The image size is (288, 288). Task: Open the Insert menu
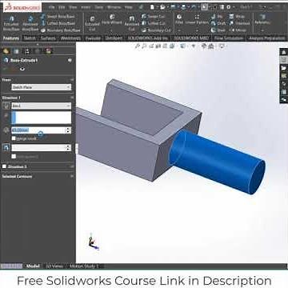tap(86, 7)
